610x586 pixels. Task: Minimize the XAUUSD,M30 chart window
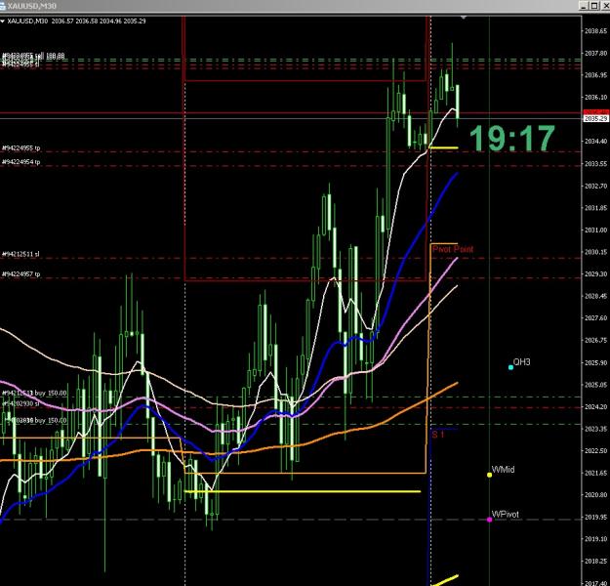(x=583, y=6)
